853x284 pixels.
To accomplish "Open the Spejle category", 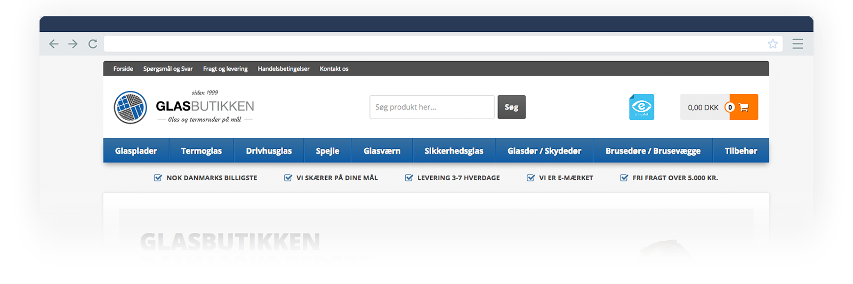I will tap(327, 151).
